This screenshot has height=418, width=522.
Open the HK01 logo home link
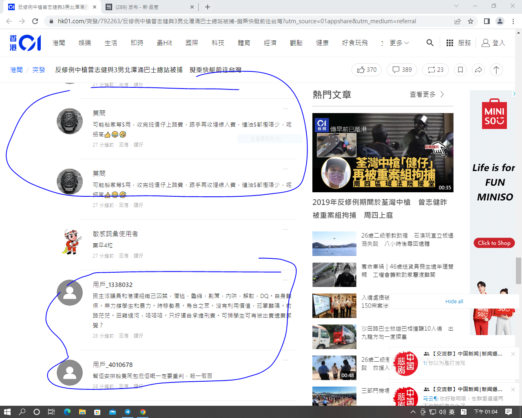25,43
